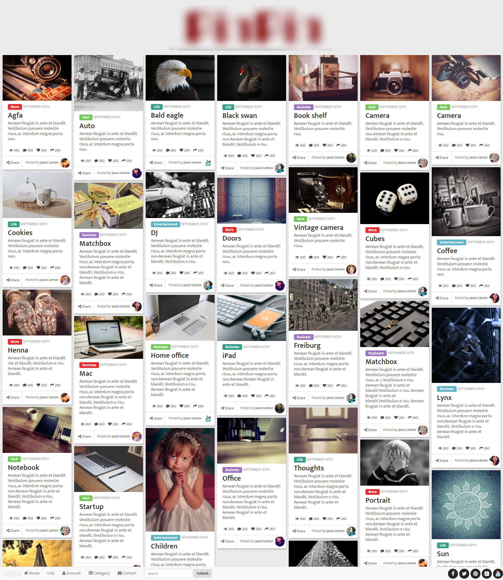
Task: Open the Home office post title
Action: click(x=170, y=355)
